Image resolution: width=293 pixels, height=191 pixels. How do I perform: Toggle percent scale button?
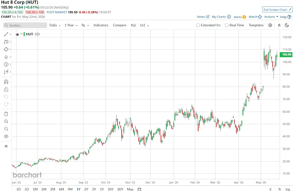pyautogui.click(x=280, y=189)
